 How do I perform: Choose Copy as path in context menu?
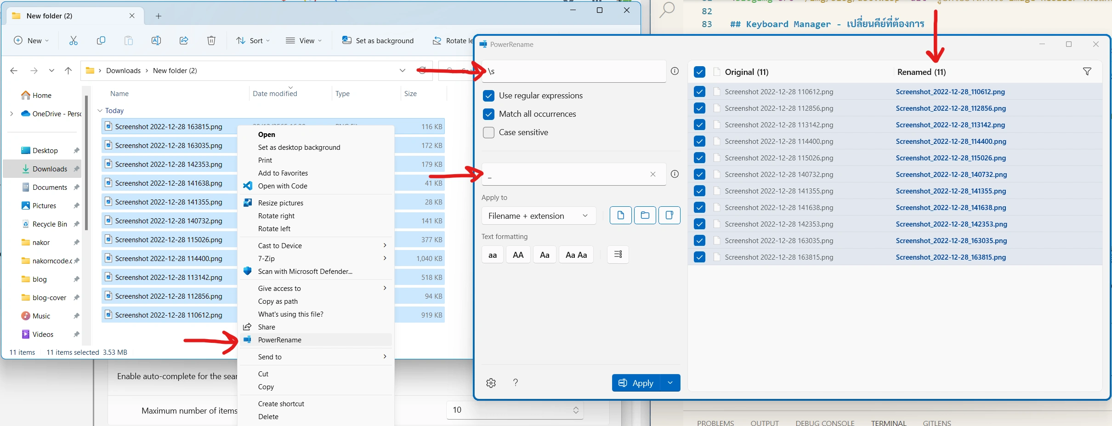(x=315, y=301)
